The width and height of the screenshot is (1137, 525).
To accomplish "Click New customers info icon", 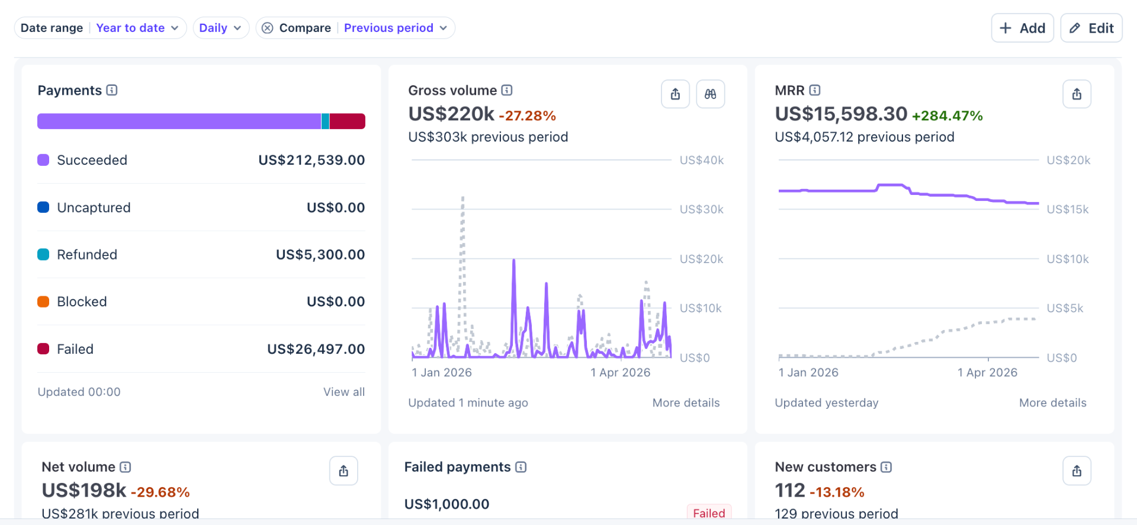I will click(x=887, y=467).
